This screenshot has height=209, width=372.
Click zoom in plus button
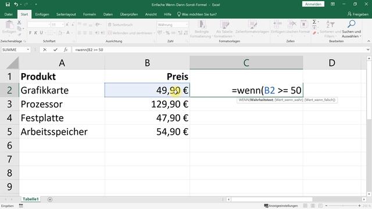click(359, 206)
